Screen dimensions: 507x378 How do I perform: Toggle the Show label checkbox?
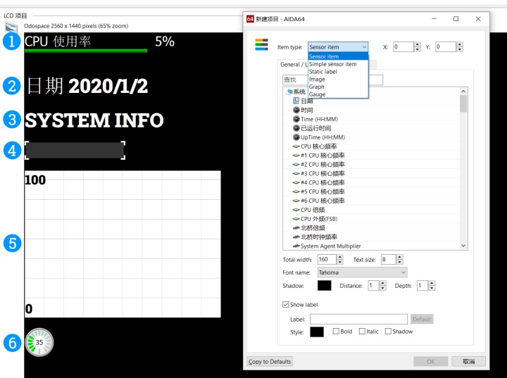pyautogui.click(x=285, y=304)
